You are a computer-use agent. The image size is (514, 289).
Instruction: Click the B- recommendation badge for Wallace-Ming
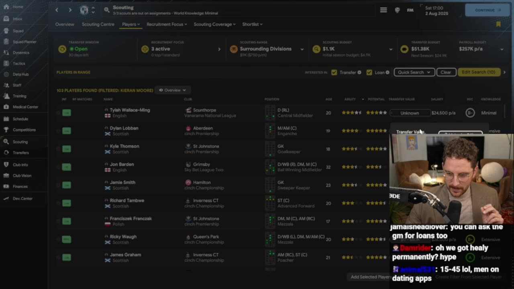[x=470, y=113]
